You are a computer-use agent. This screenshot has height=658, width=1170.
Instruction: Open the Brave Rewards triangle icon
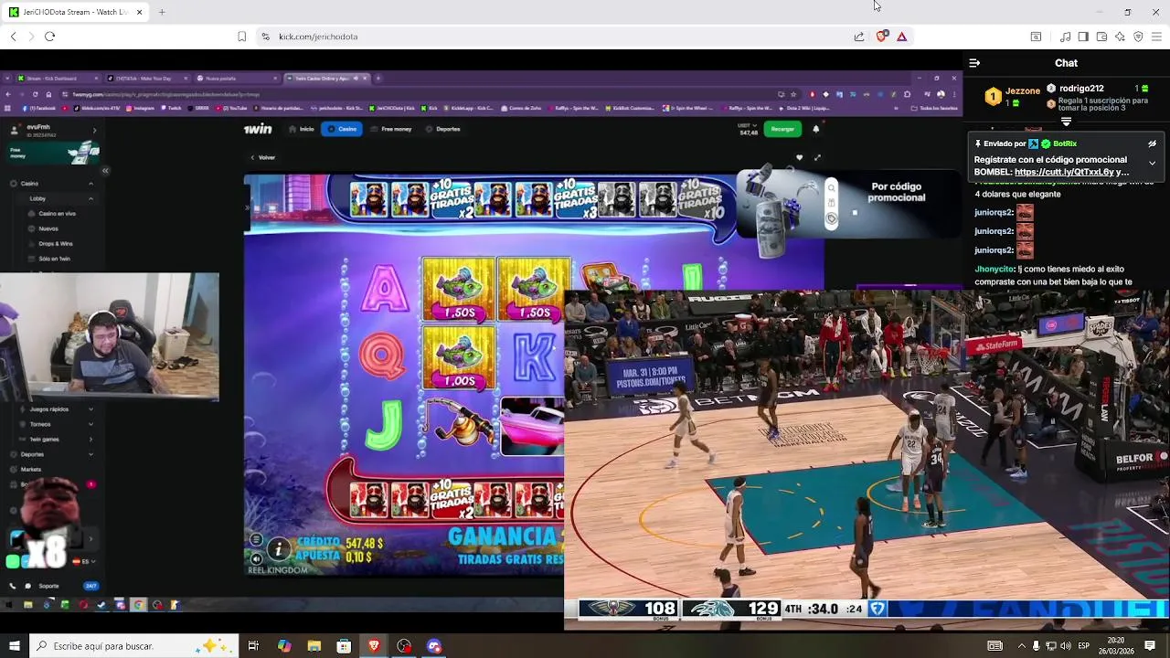point(901,37)
